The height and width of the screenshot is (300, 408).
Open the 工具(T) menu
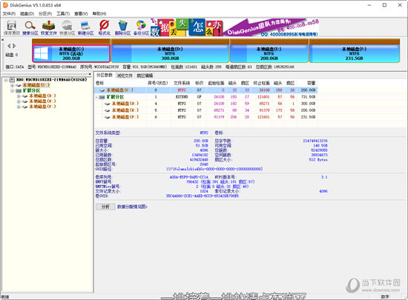tap(63, 13)
